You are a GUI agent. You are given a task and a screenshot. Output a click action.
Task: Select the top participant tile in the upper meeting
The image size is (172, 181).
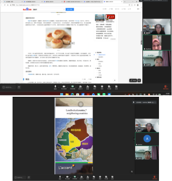(157, 27)
